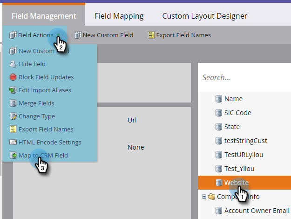This screenshot has height=219, width=291.
Task: Click the SIC Code field icon
Action: pos(218,113)
